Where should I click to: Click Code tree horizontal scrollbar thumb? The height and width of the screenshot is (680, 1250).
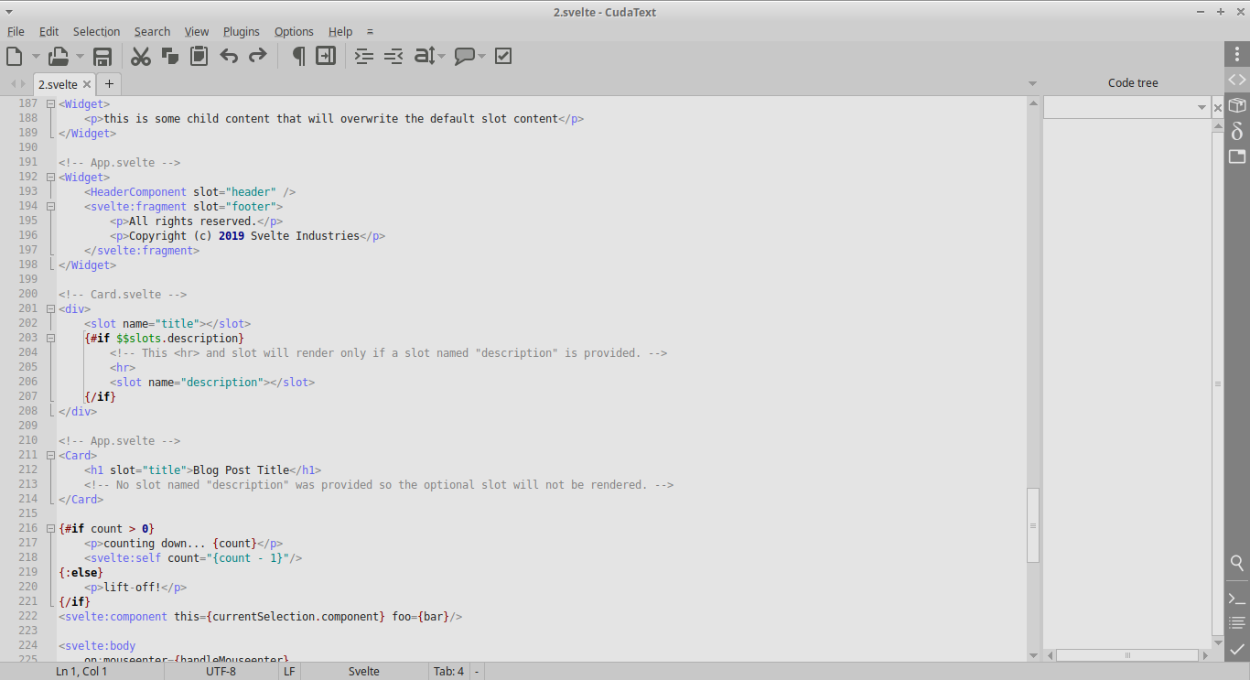click(1127, 655)
